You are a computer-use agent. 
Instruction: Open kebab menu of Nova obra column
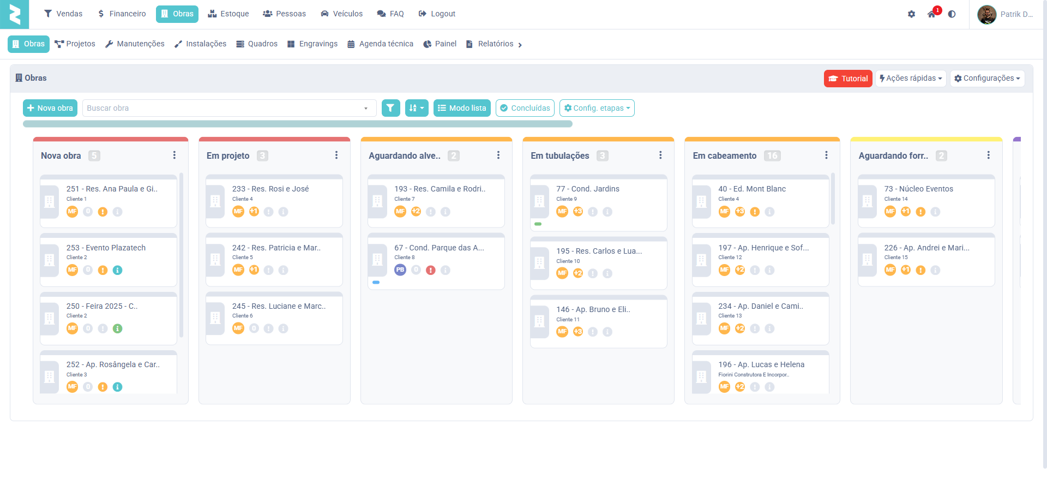click(x=174, y=155)
